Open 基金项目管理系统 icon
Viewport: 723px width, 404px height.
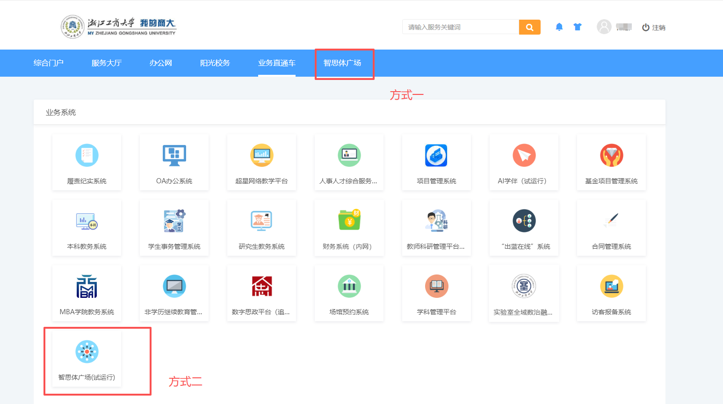pyautogui.click(x=611, y=156)
